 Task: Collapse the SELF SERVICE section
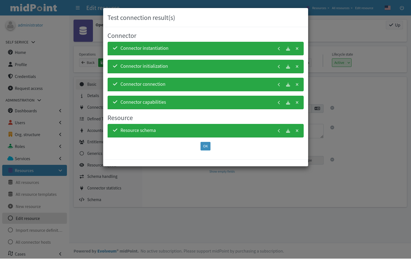pyautogui.click(x=33, y=42)
